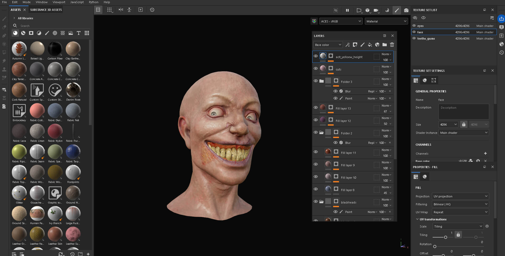The height and width of the screenshot is (256, 505).
Task: Open the Material display mode dropdown
Action: (386, 21)
